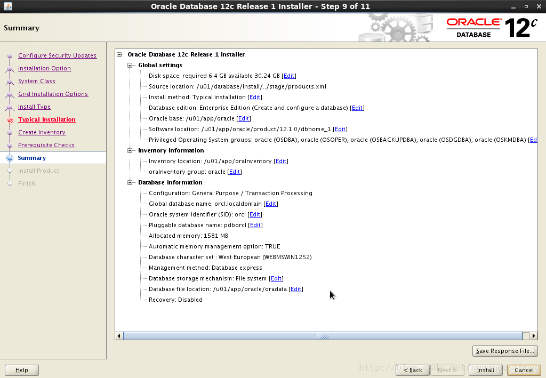Edit the Disk space setting
The width and height of the screenshot is (546, 378).
[288, 76]
